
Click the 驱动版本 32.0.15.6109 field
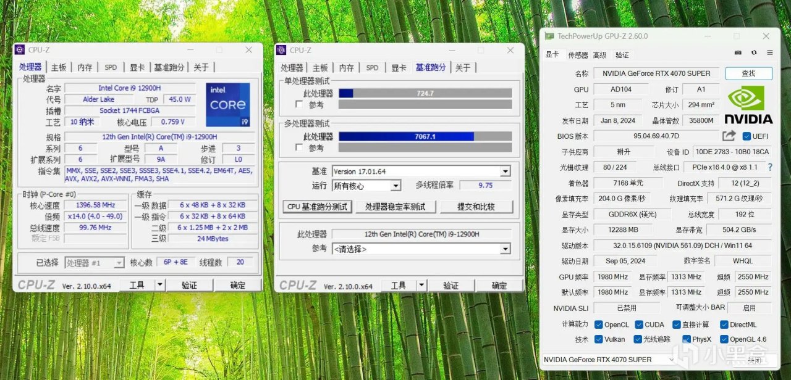683,246
